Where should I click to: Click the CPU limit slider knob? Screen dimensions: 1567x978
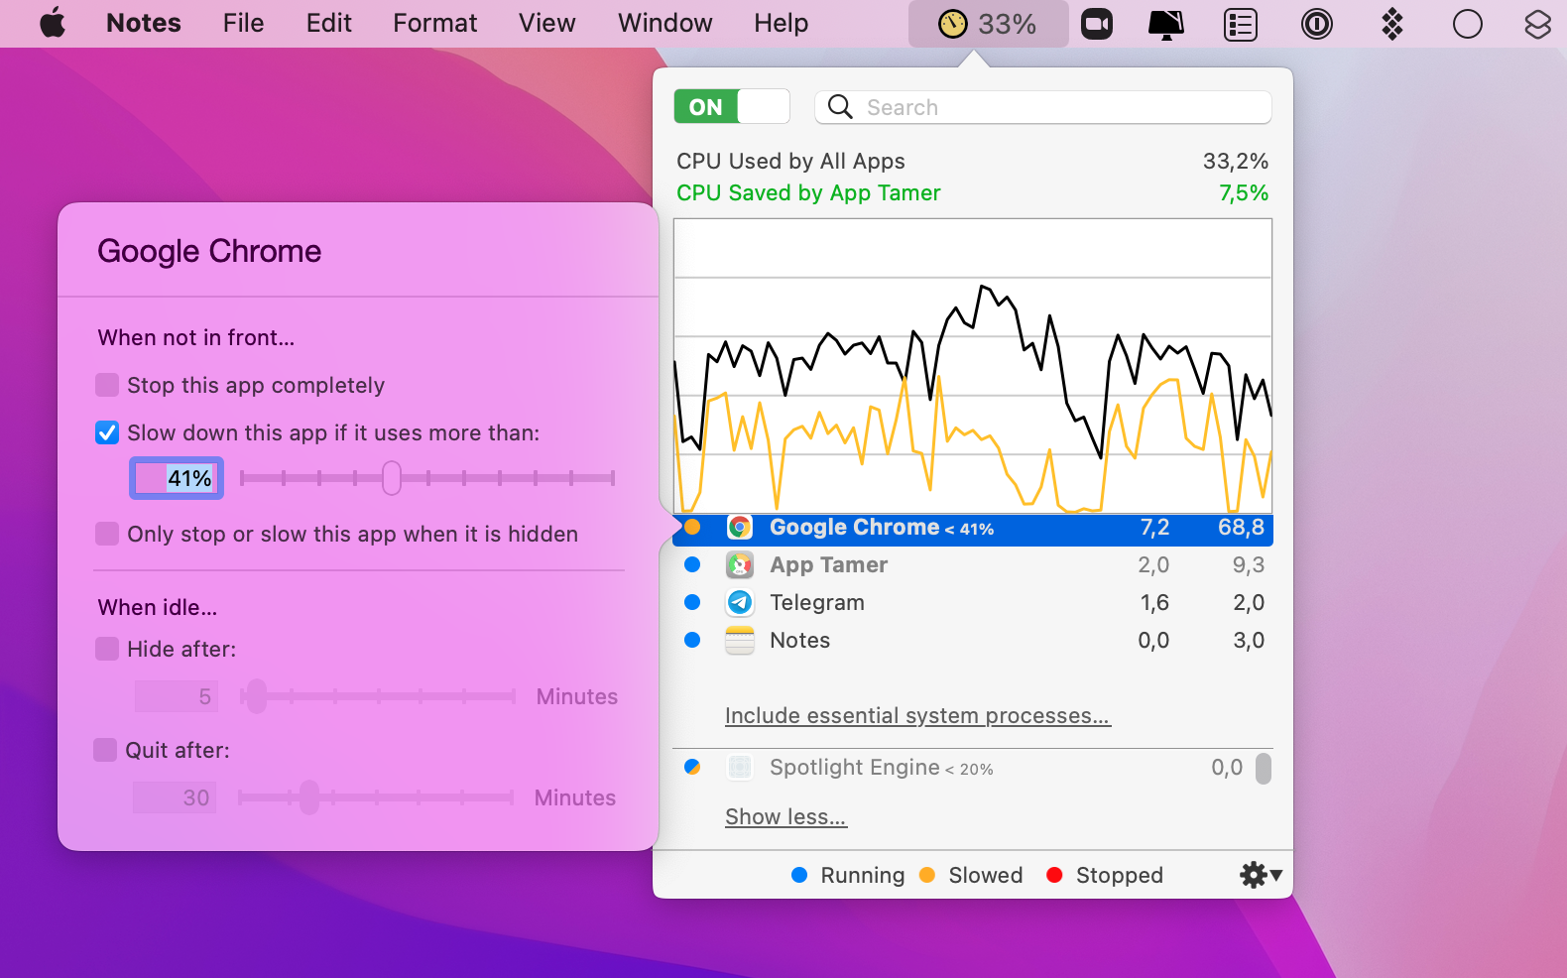tap(392, 478)
